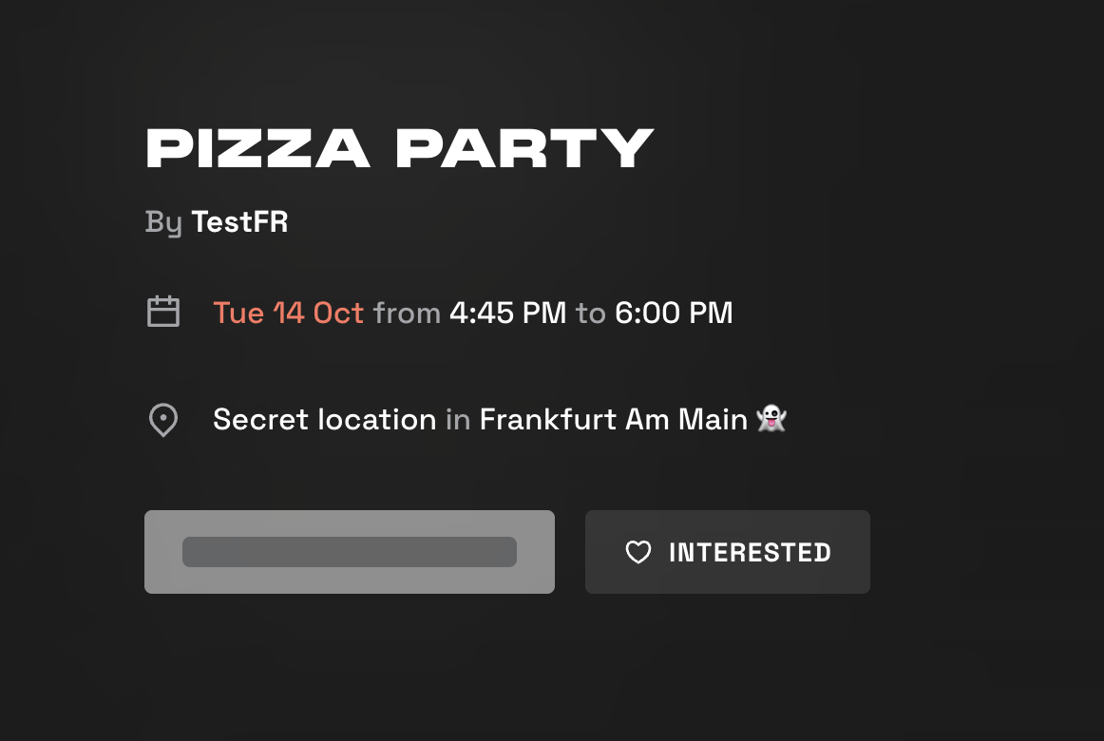The image size is (1104, 741).
Task: Click the heart icon inside the Interested button
Action: [638, 552]
